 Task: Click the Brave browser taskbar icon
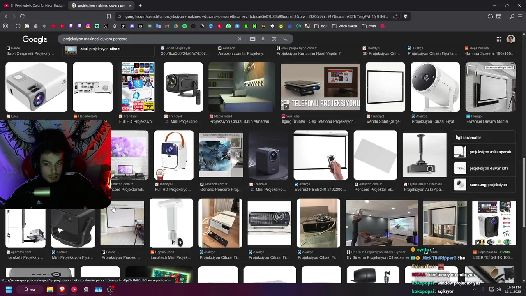click(62, 289)
